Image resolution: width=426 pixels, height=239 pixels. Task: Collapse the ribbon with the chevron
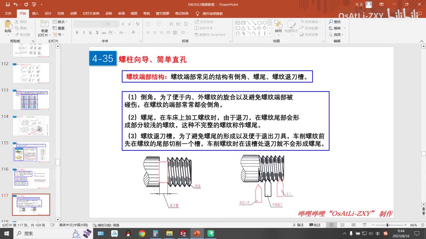421,41
